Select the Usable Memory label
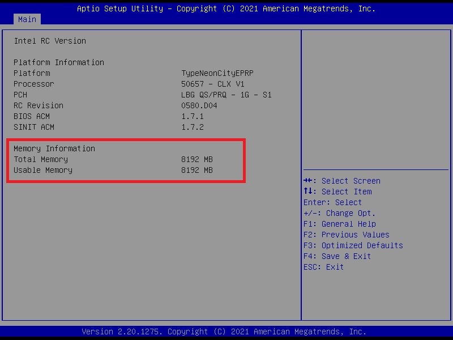Screen dimensions: 453x340 coord(43,170)
